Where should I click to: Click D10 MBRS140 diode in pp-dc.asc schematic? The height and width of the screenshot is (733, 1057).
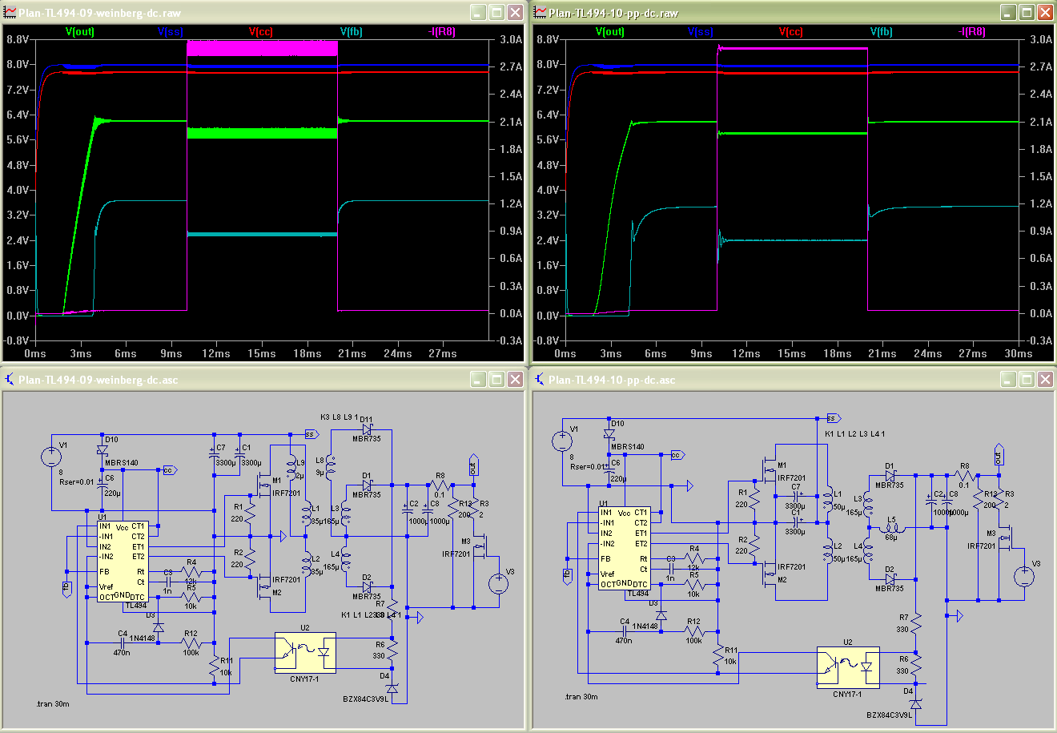click(609, 434)
